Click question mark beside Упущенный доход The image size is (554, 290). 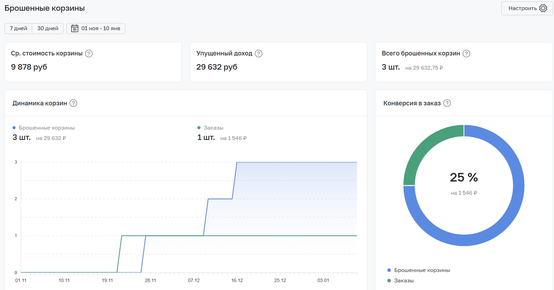click(x=259, y=53)
